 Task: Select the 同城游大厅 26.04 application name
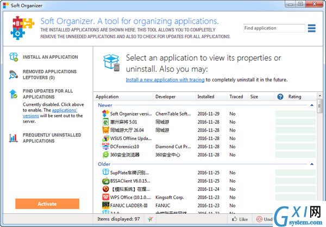[x=127, y=130]
